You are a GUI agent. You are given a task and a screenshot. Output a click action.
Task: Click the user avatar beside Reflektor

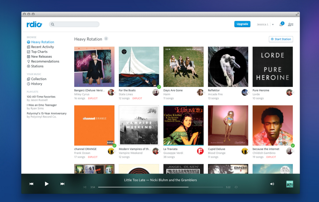pos(245,92)
